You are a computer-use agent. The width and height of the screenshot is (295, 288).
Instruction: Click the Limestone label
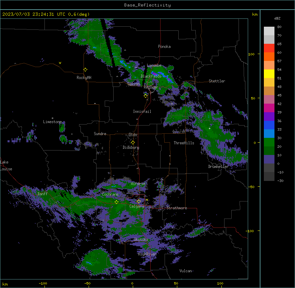pos(52,122)
